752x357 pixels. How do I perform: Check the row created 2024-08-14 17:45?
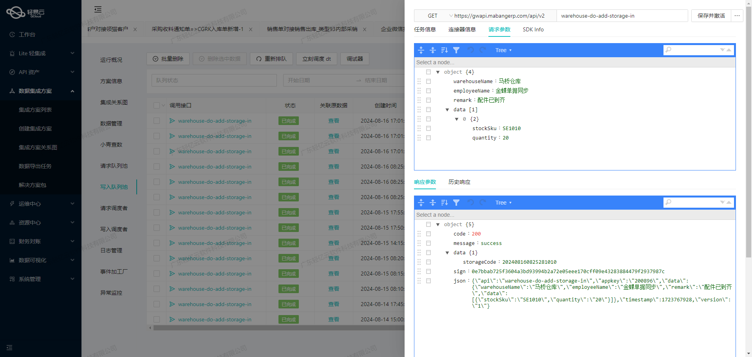[x=157, y=304]
